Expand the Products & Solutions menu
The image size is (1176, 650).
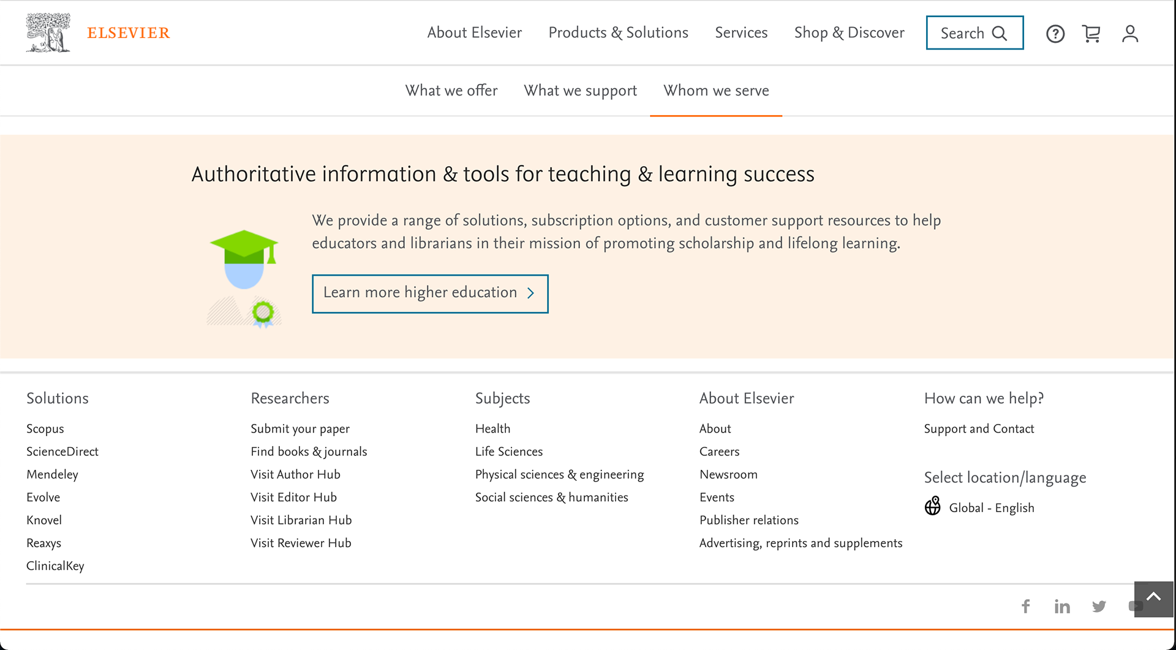point(618,33)
